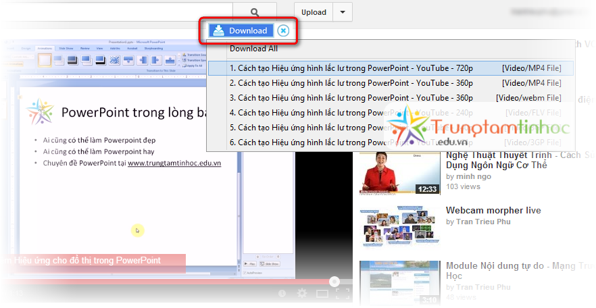Viewport: 596px width, 308px height.
Task: Click the video progress scrubber handle
Action: click(x=334, y=282)
